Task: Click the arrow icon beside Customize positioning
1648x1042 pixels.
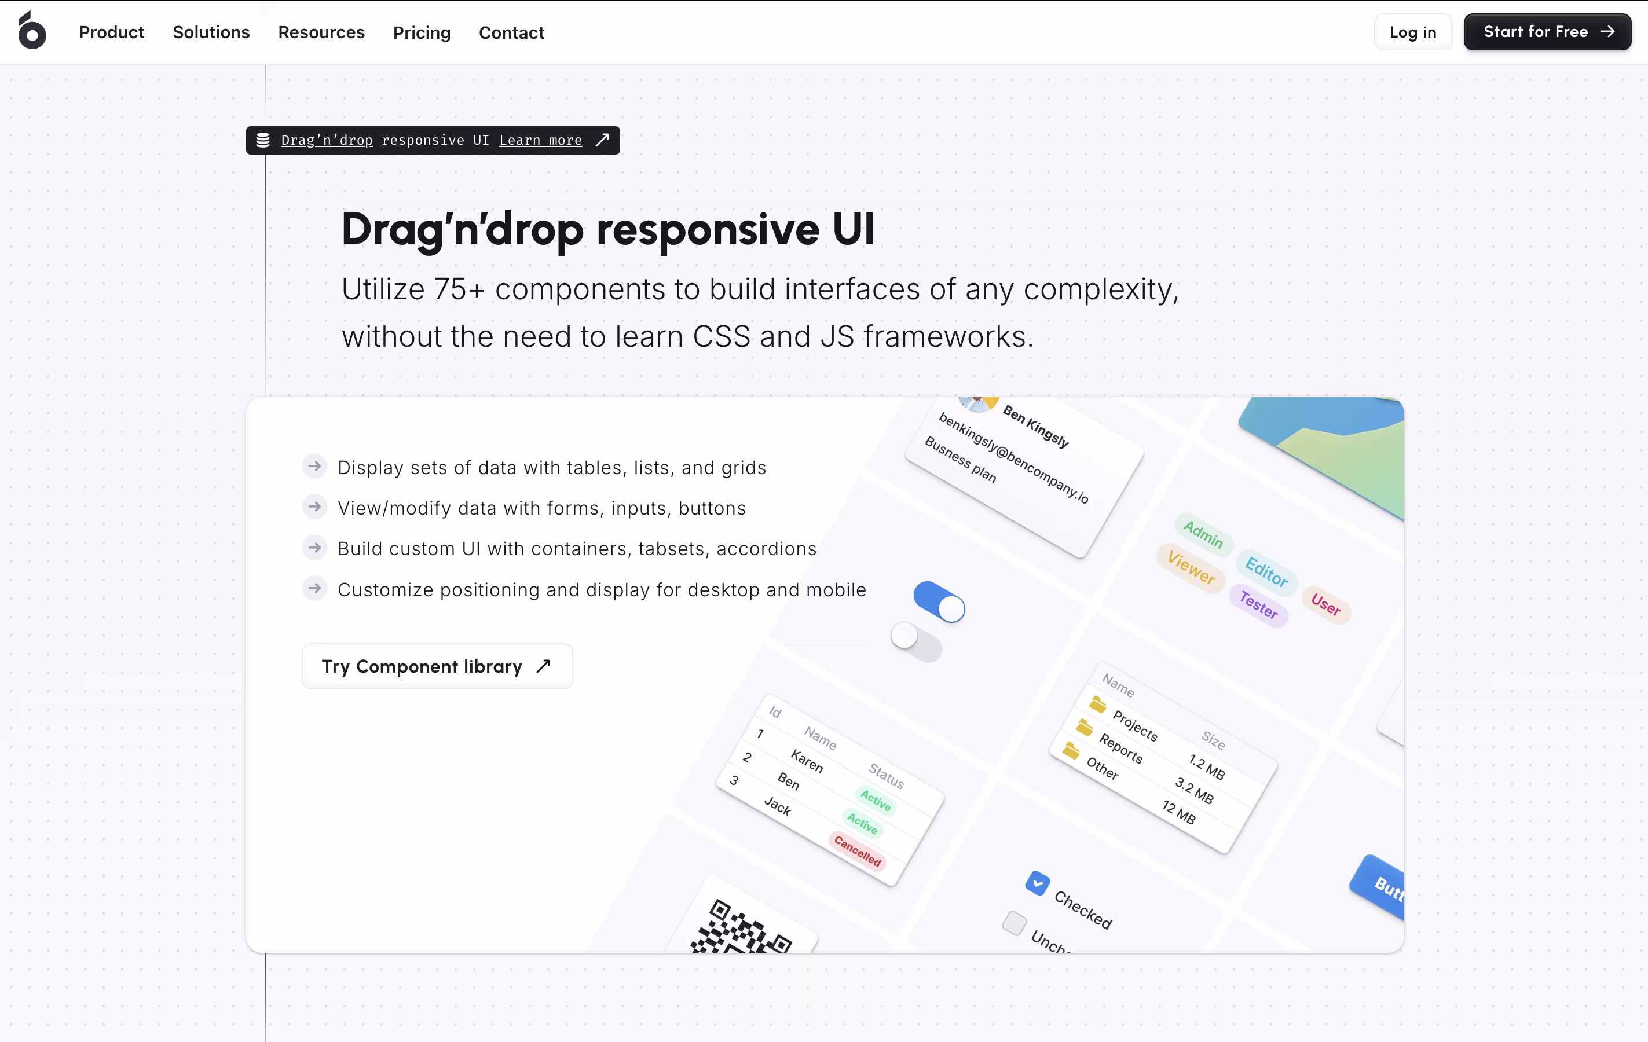Action: coord(315,588)
